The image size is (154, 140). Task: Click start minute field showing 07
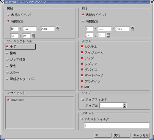point(26,36)
